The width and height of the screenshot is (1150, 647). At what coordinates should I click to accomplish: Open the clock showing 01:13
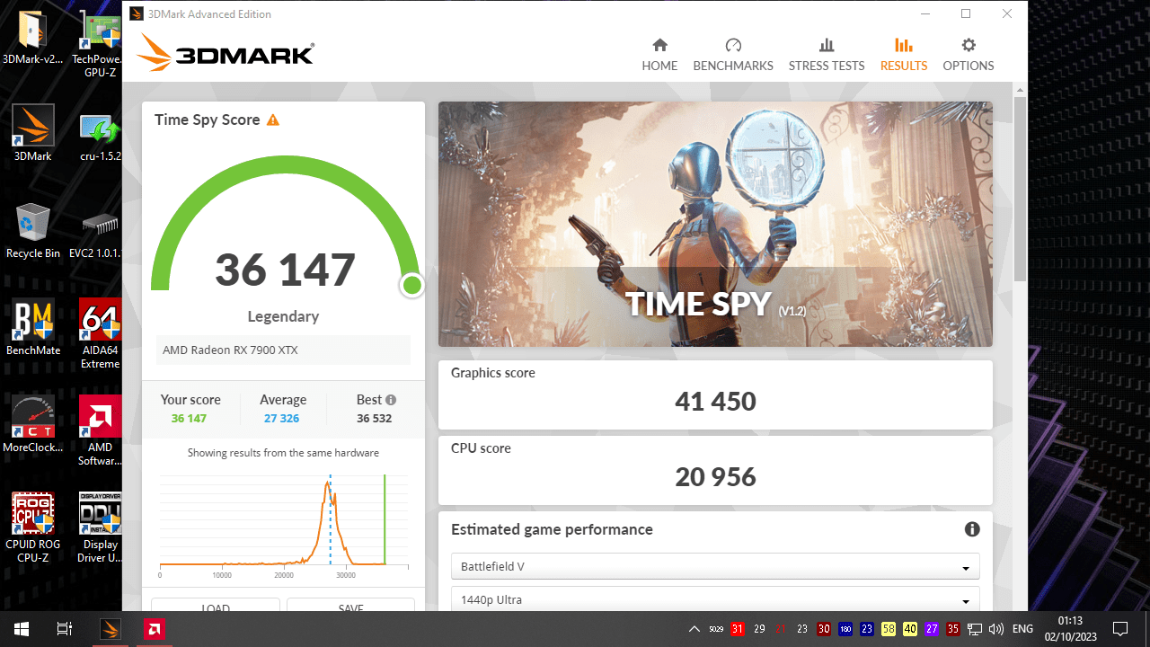pos(1069,629)
